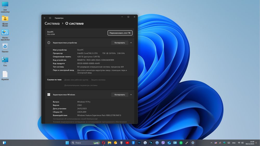Image resolution: width=260 pixels, height=146 pixels.
Task: Open YouTube from the taskbar
Action: tap(127, 143)
